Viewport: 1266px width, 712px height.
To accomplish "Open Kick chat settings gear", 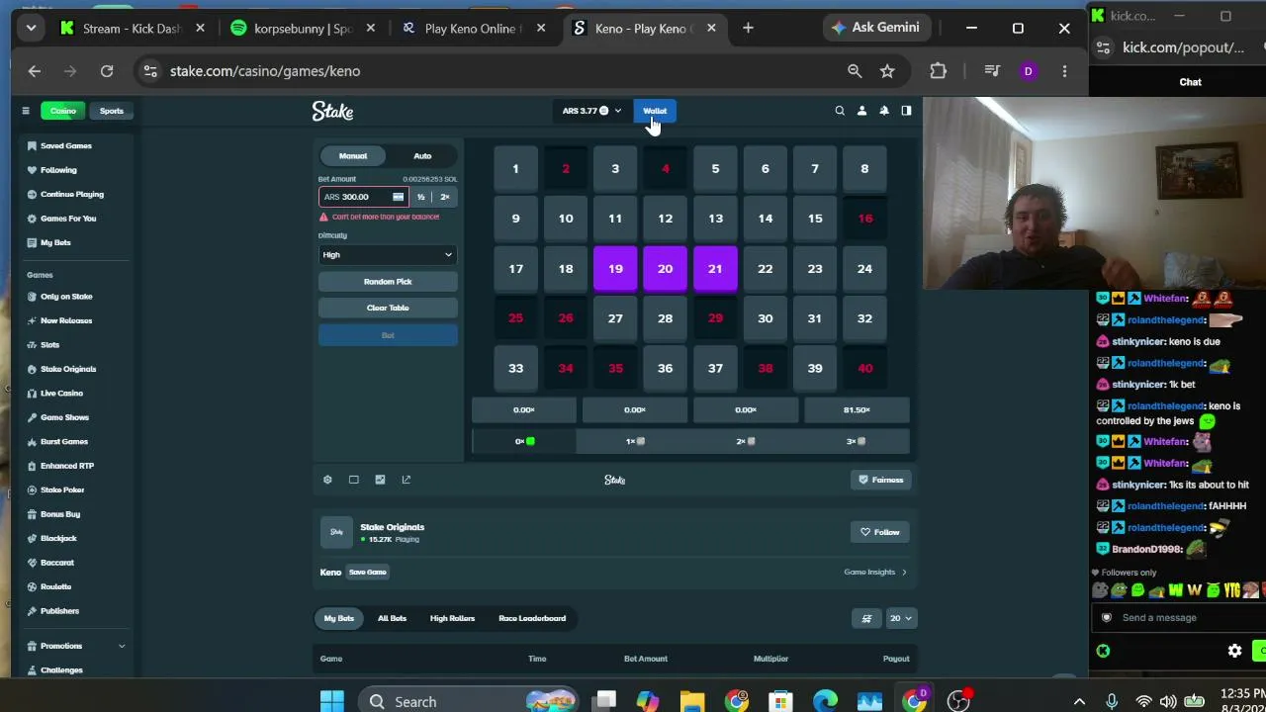I will 1234,651.
